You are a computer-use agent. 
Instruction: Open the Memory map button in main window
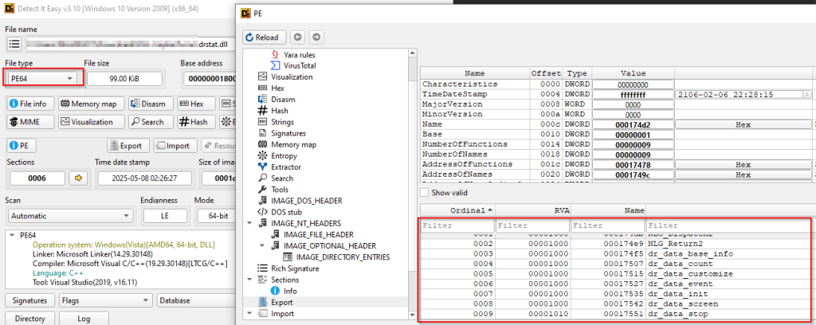[91, 104]
